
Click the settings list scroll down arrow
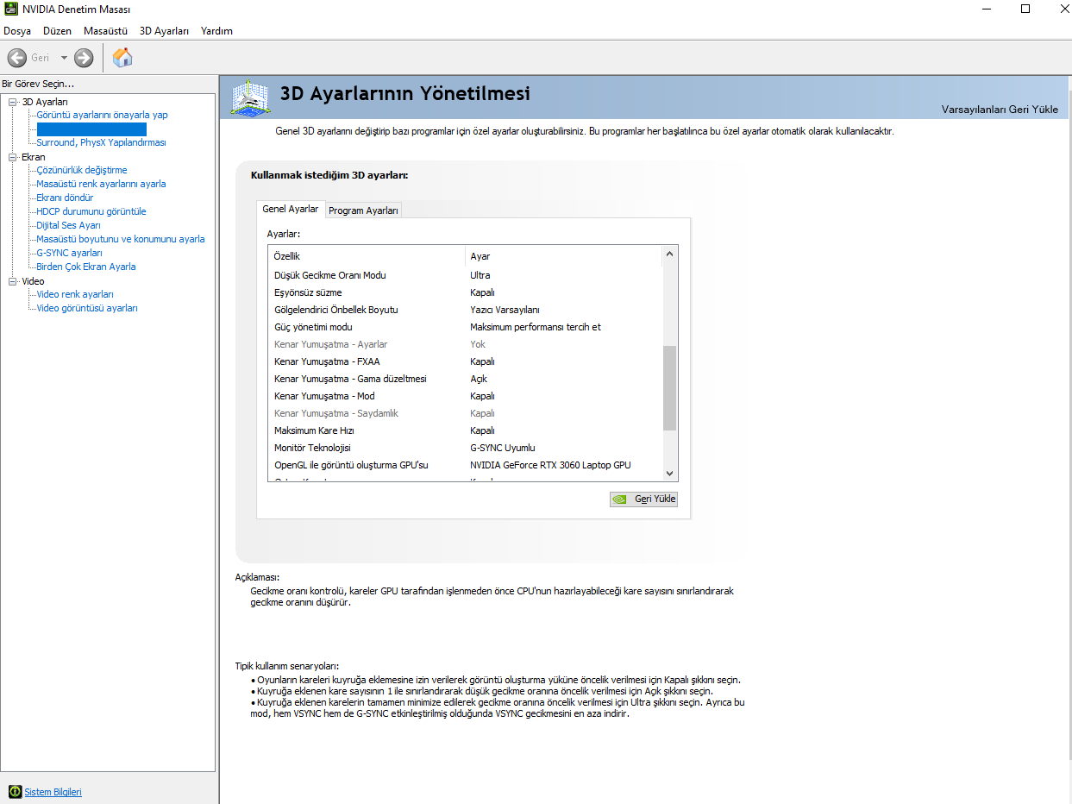670,473
